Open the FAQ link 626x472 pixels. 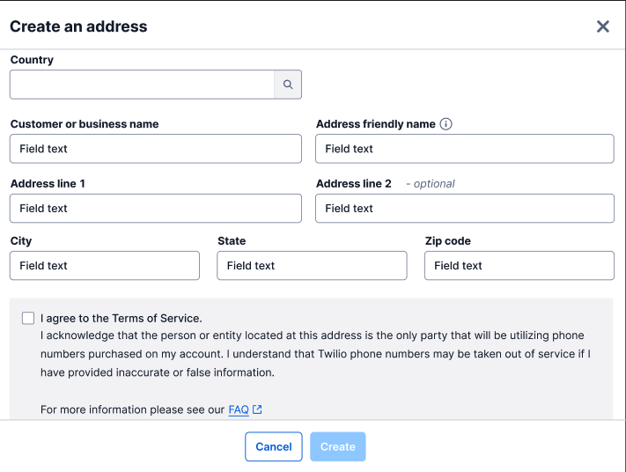click(238, 409)
